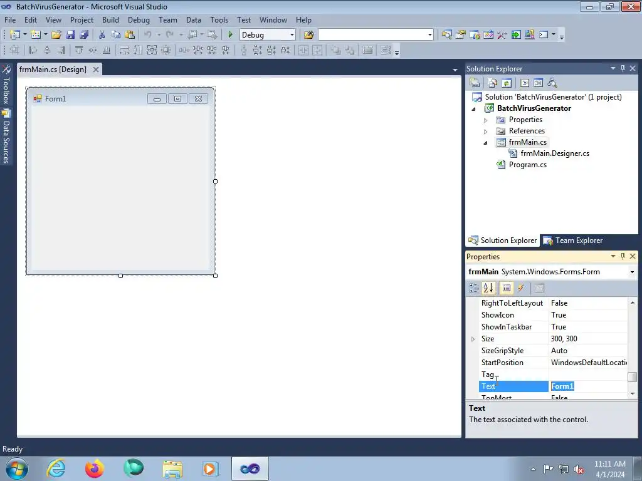
Task: Click Refresh icon in Solution Explorer
Action: (507, 83)
